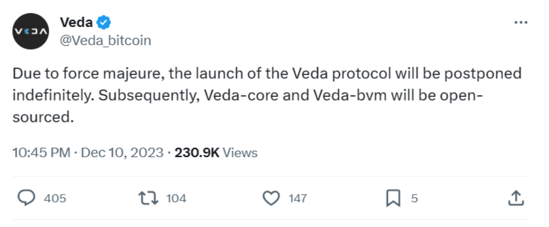Click the Dec 10, 2023 date
The width and height of the screenshot is (549, 227).
pyautogui.click(x=122, y=153)
